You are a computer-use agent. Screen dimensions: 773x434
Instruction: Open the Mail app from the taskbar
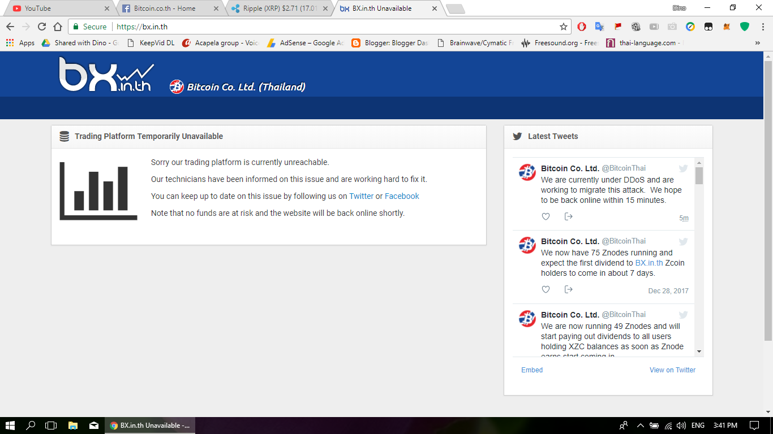click(x=93, y=426)
